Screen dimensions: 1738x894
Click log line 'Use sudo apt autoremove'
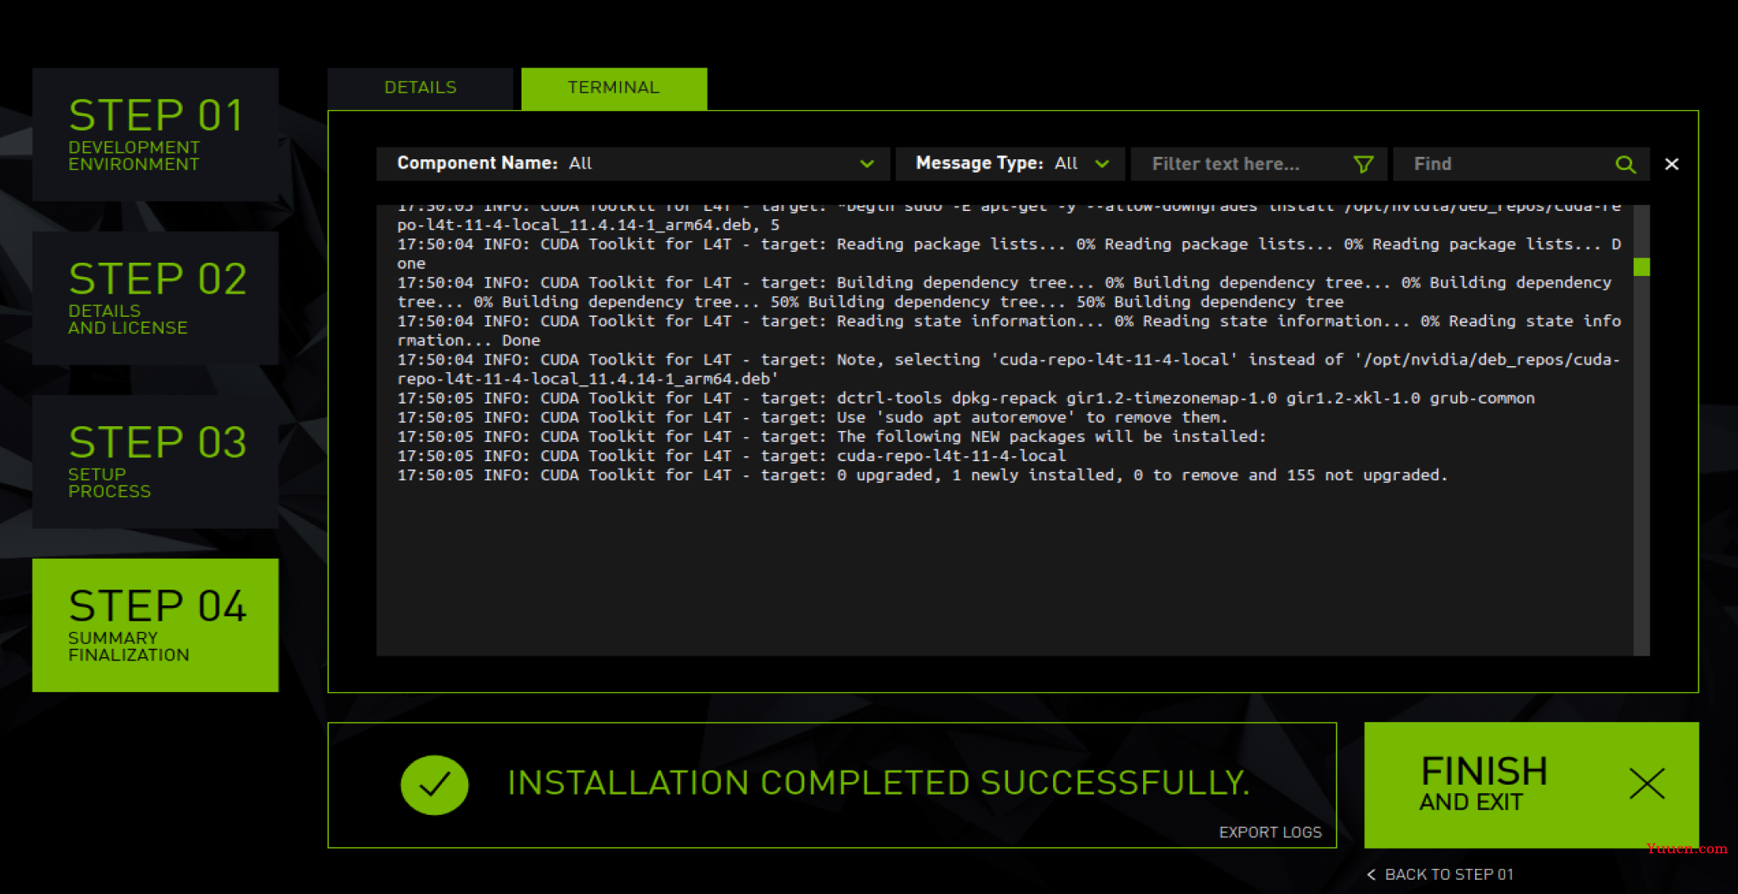coord(812,417)
